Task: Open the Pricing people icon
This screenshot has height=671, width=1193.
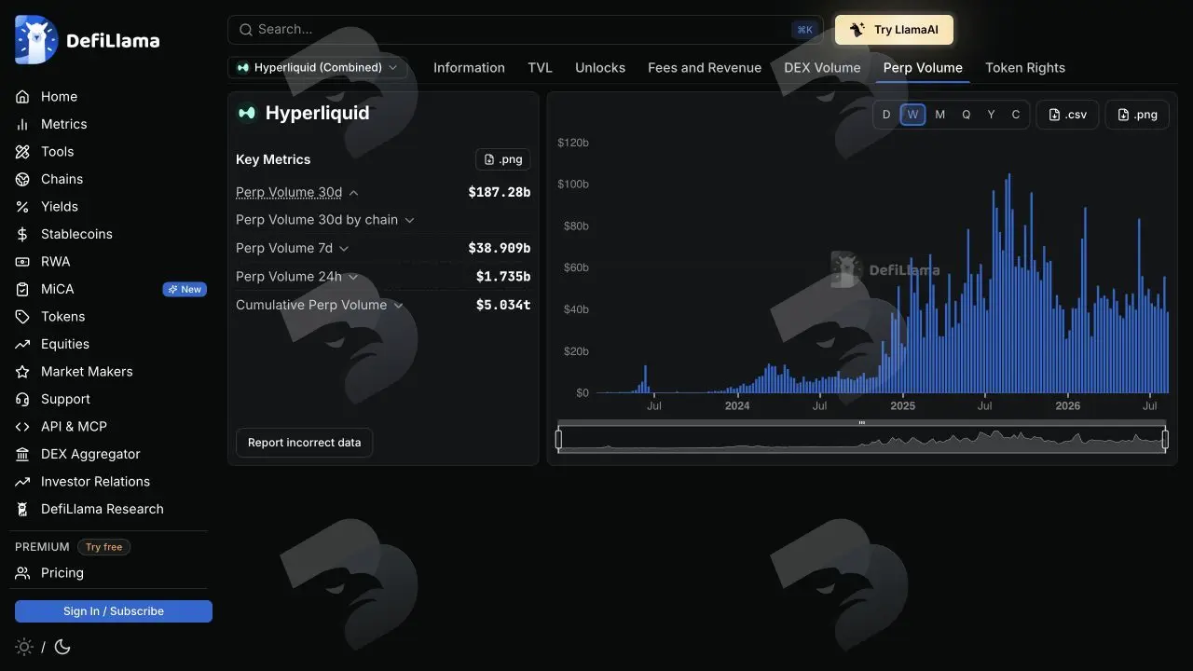Action: pos(23,572)
